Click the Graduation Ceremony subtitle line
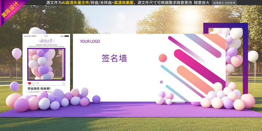The image size is (262, 131). [46, 46]
